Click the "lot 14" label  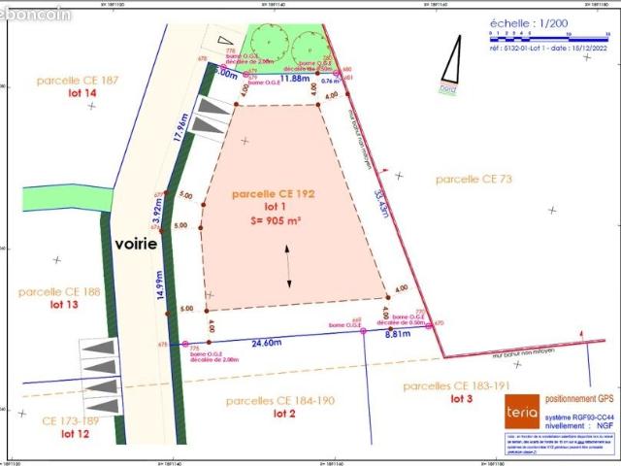tap(82, 92)
